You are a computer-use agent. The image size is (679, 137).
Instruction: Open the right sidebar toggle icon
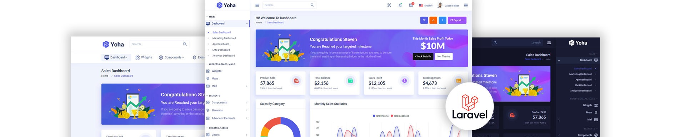tap(466, 5)
